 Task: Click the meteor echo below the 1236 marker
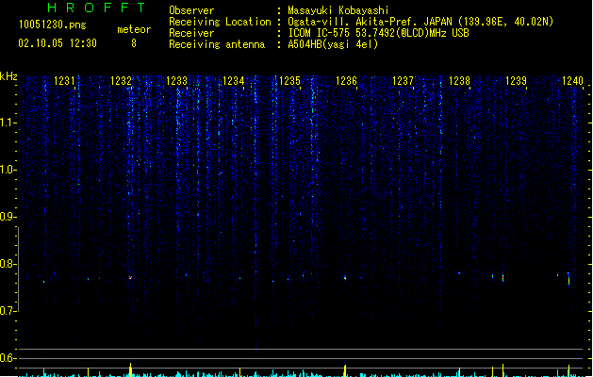point(345,277)
